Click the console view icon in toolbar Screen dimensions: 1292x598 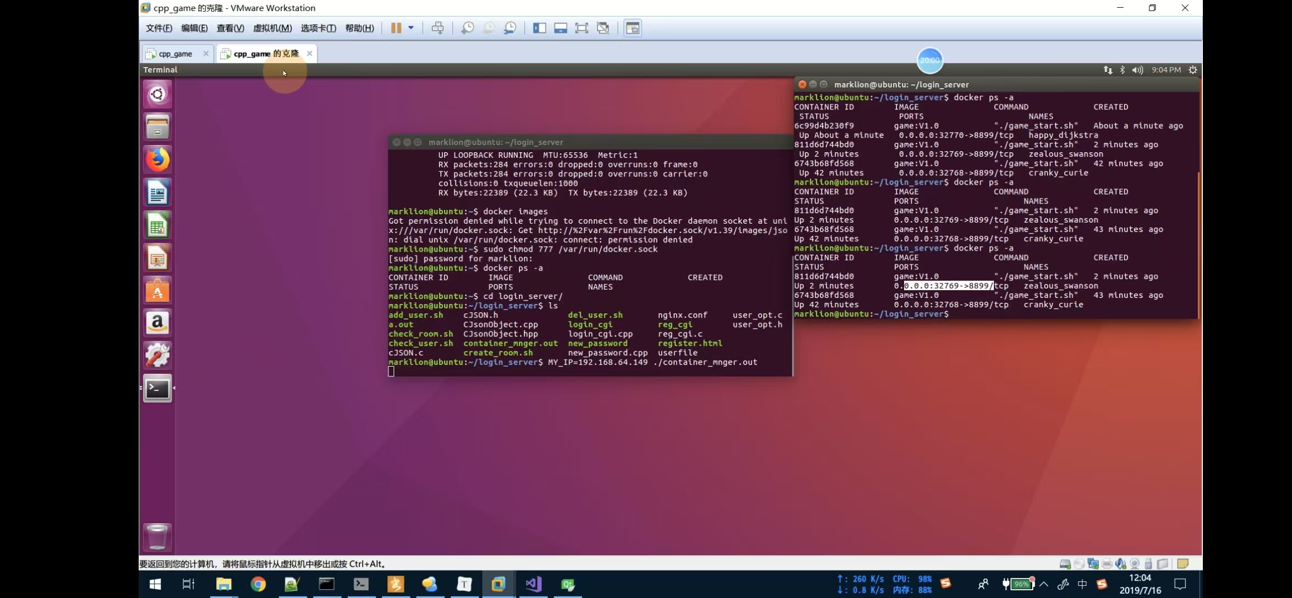pyautogui.click(x=633, y=28)
